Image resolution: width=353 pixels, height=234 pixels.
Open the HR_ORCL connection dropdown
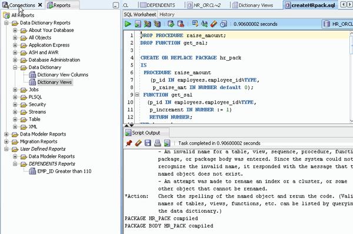tap(338, 24)
